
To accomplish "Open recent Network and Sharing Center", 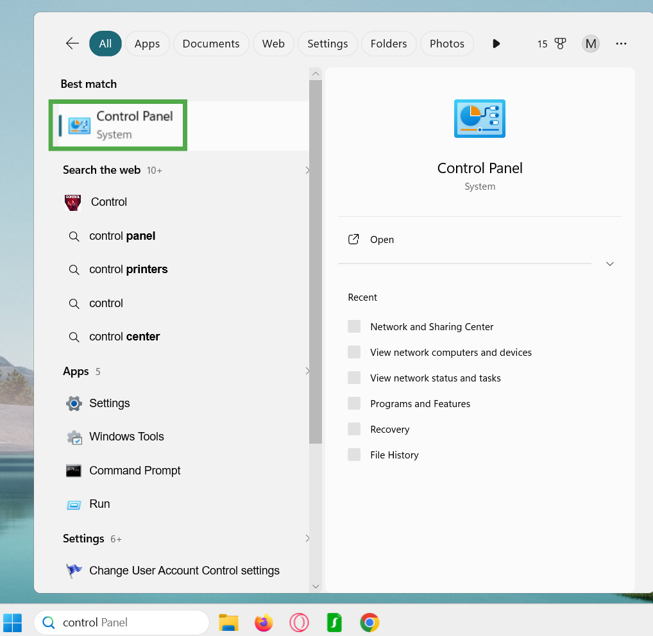I will 432,327.
